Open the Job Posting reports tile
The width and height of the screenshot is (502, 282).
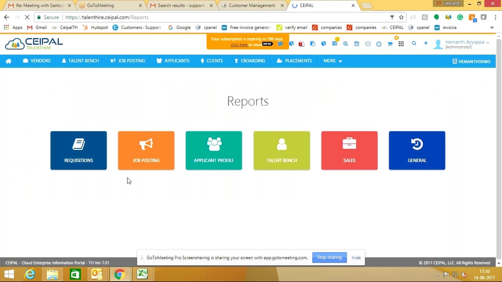click(x=146, y=150)
